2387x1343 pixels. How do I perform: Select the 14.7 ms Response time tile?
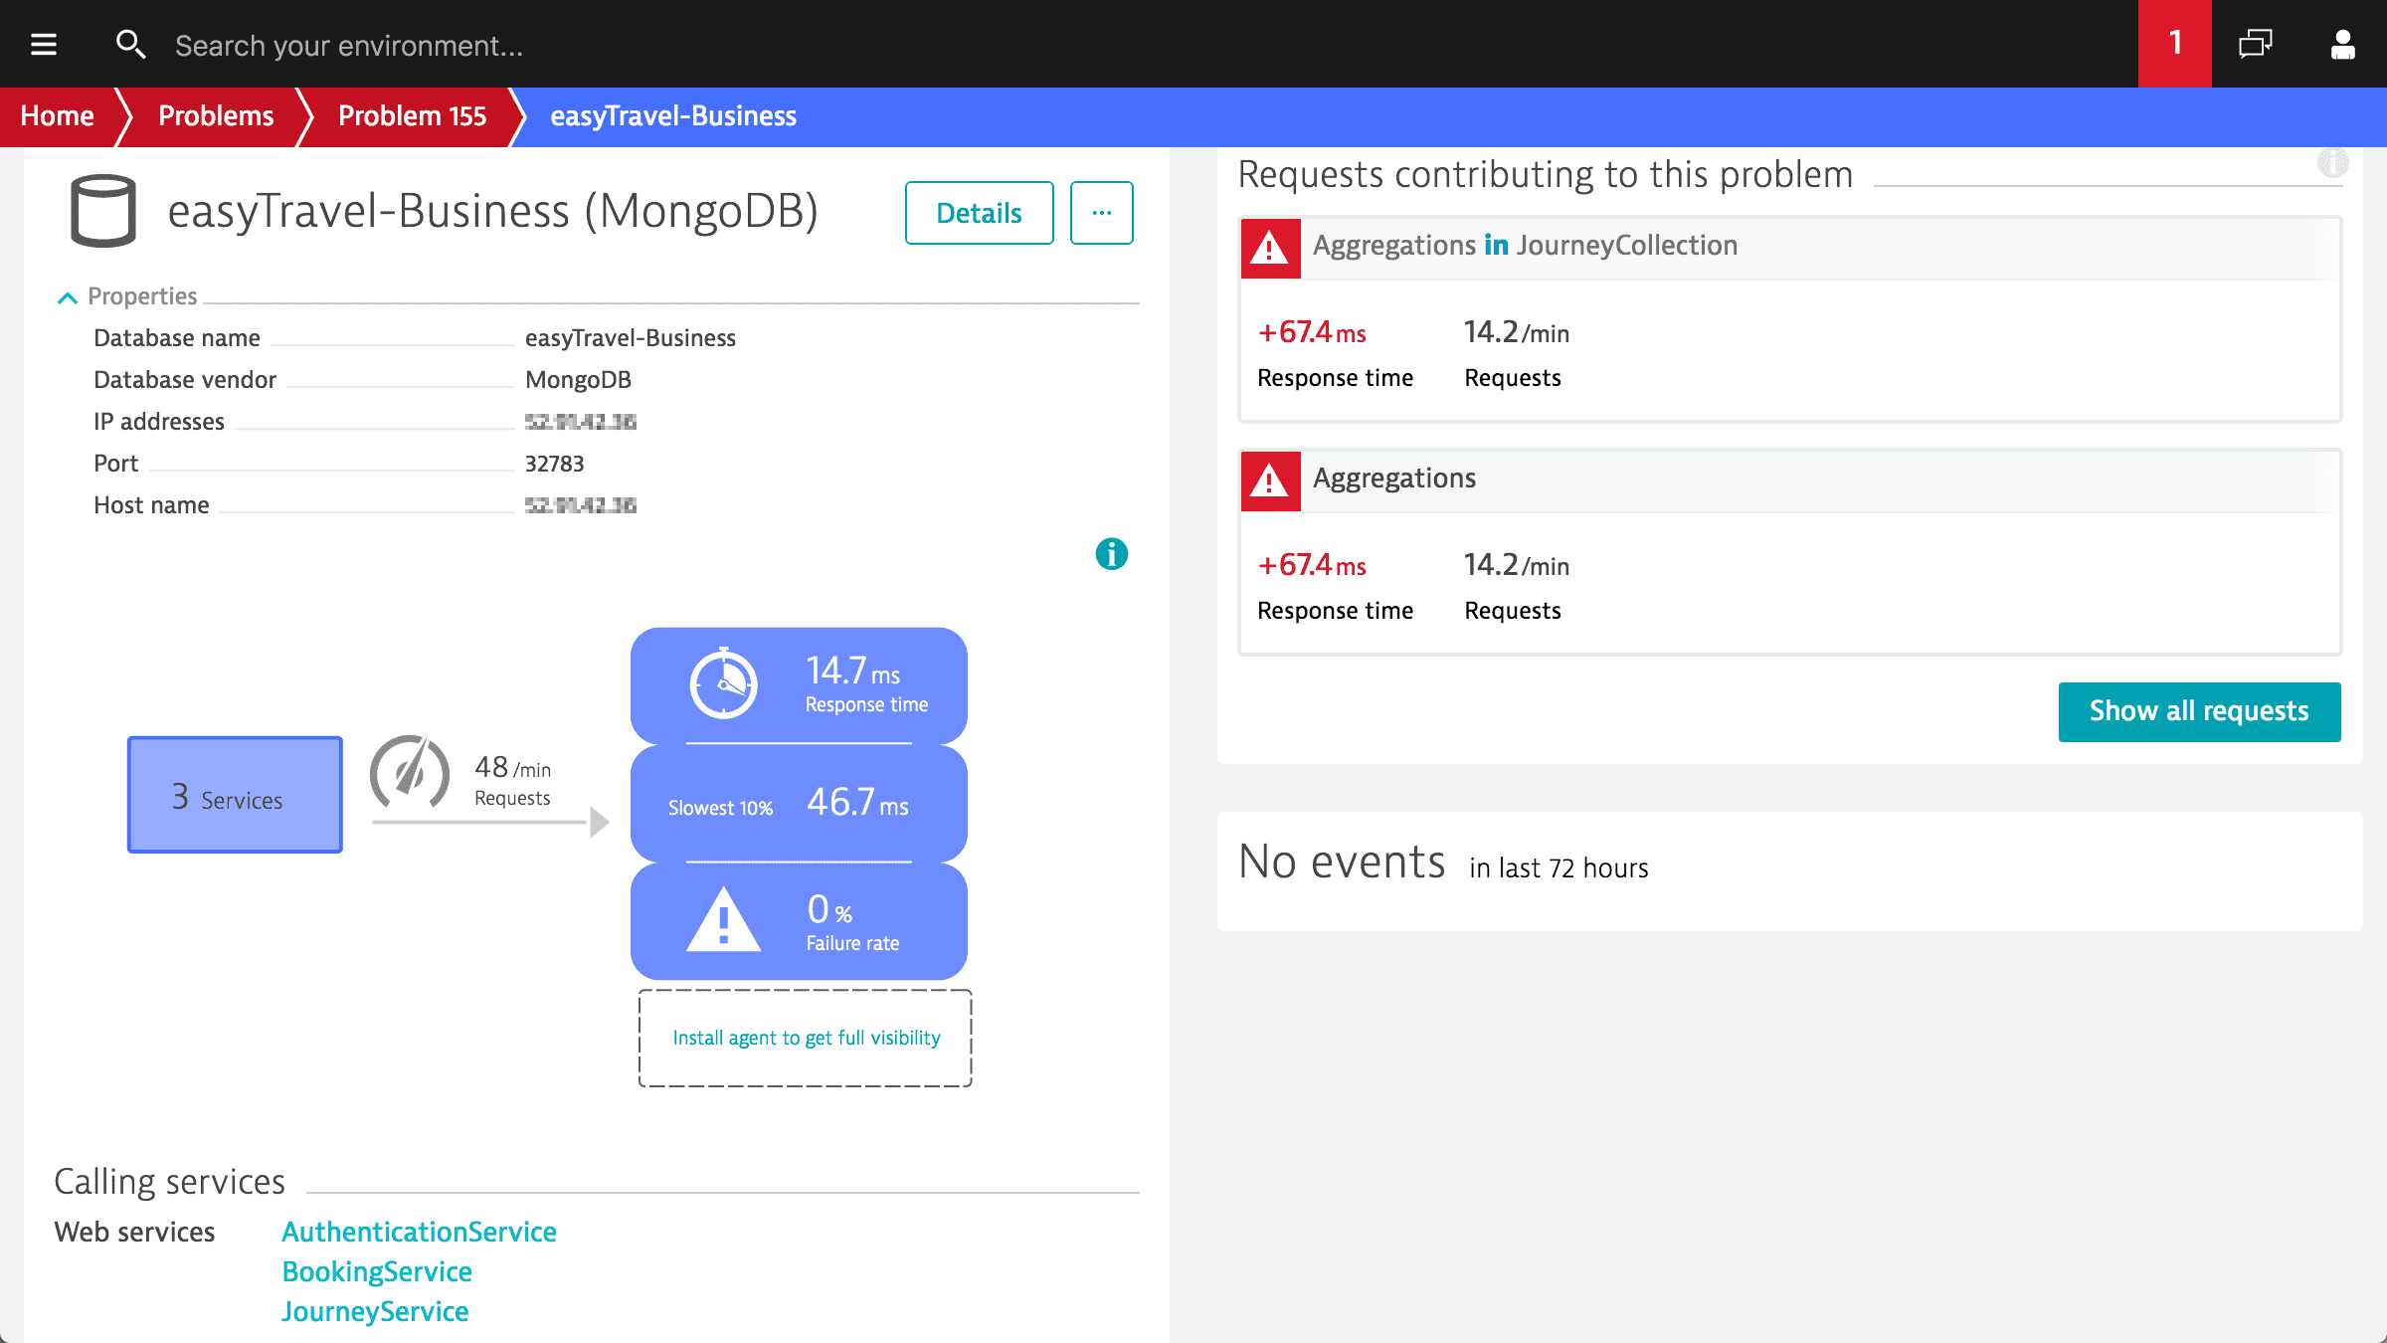tap(799, 684)
